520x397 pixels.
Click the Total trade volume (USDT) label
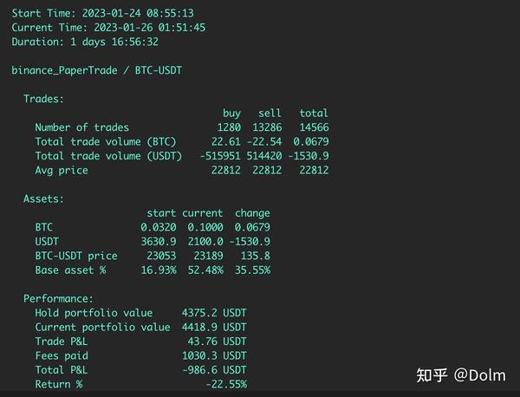pyautogui.click(x=108, y=156)
